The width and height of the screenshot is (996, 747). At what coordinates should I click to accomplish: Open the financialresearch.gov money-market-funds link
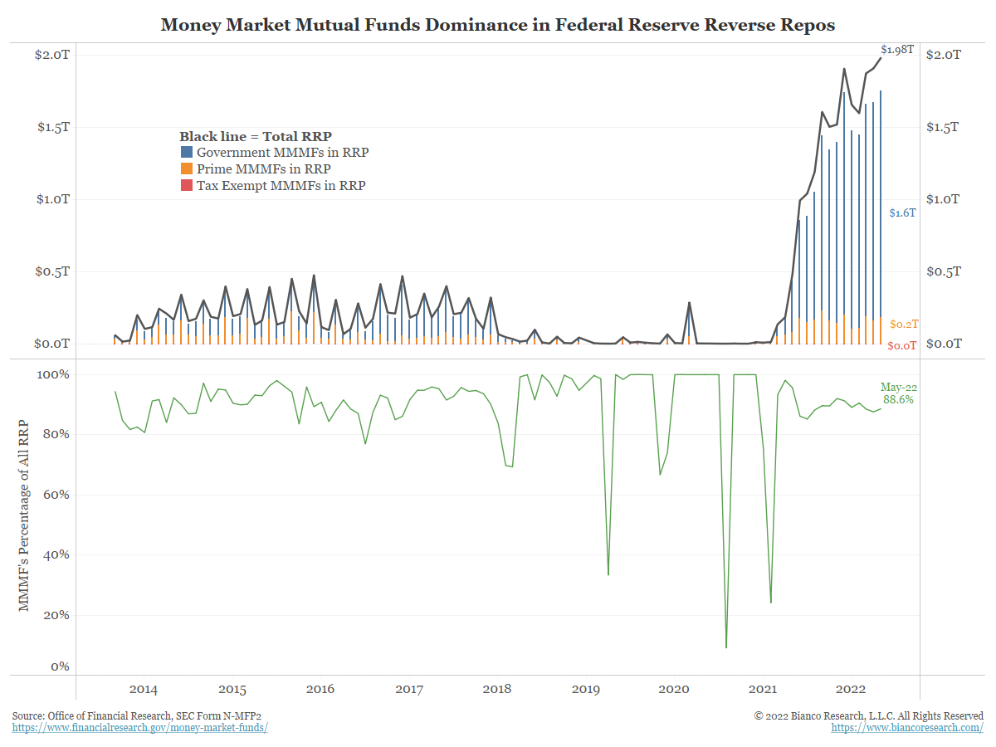(x=140, y=727)
